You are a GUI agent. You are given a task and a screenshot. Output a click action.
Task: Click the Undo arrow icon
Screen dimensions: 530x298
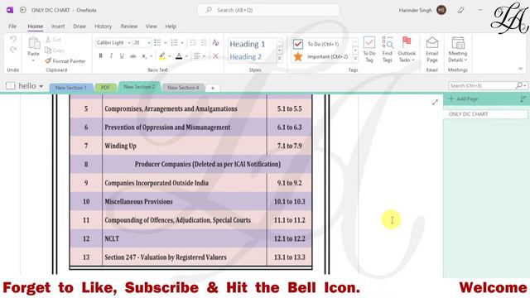[13, 39]
